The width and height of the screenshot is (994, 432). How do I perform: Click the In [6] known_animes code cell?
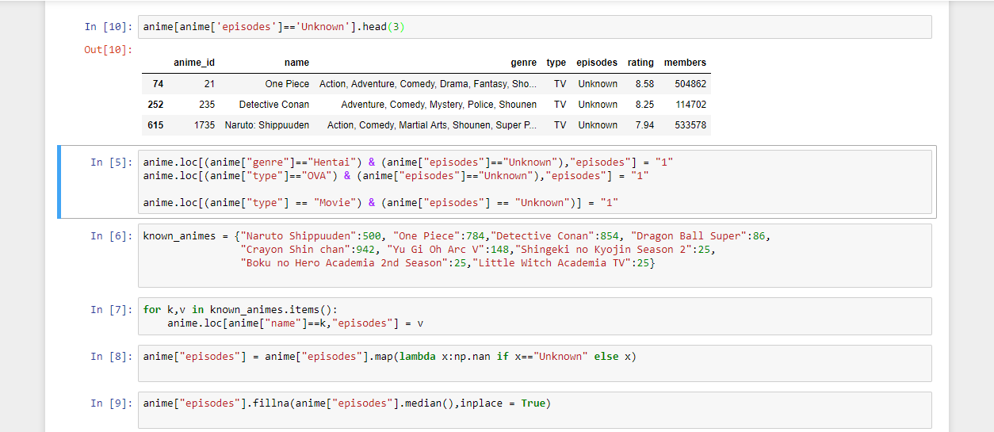[x=534, y=255]
